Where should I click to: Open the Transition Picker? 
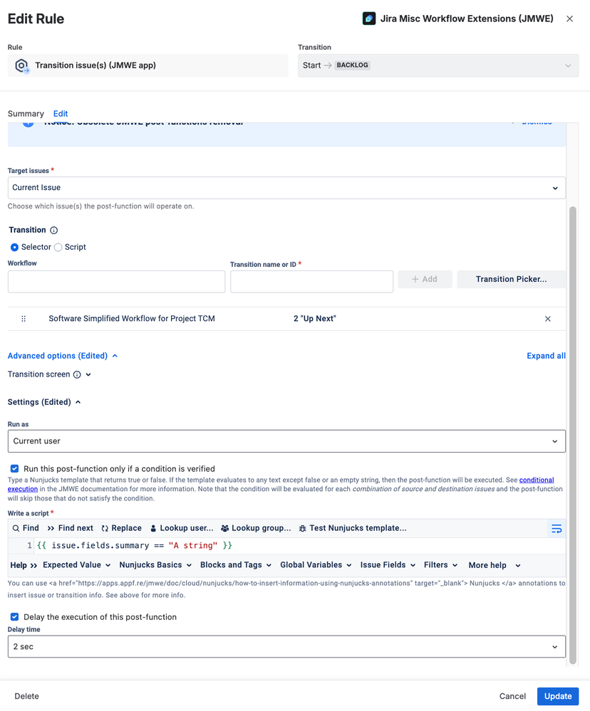pos(511,279)
